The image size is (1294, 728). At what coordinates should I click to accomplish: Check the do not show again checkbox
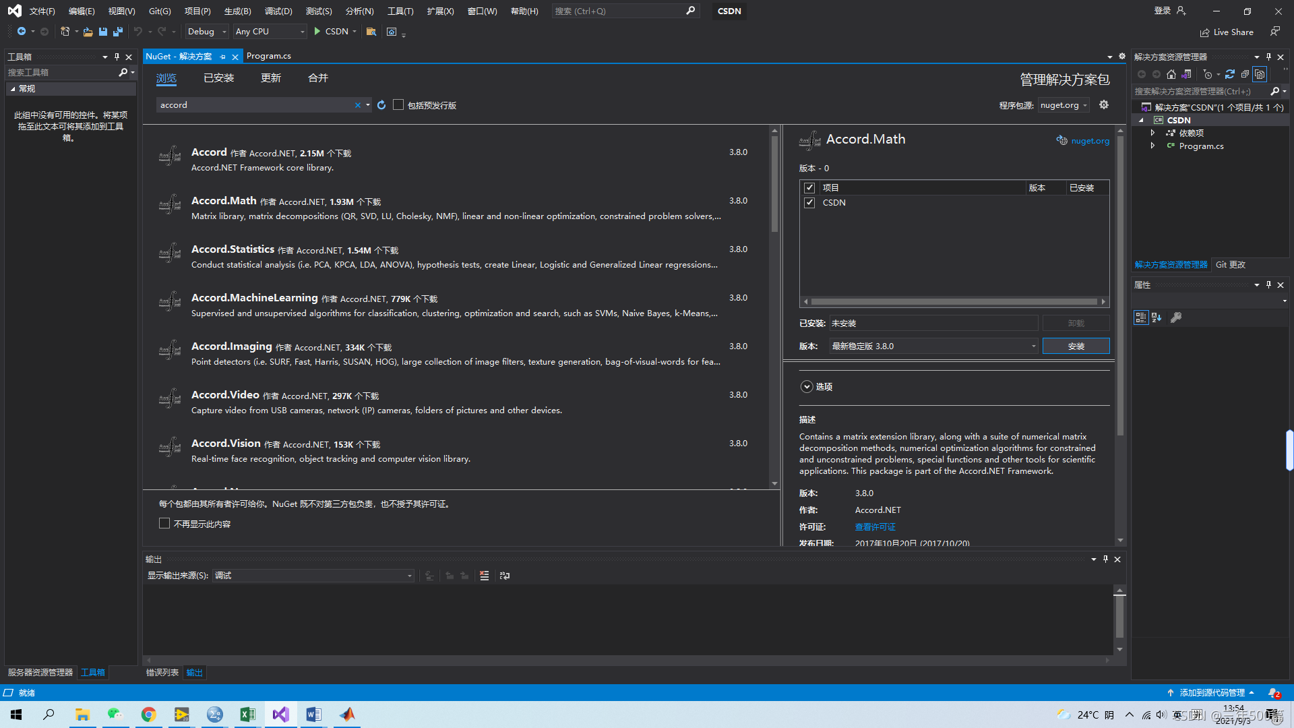pos(164,524)
